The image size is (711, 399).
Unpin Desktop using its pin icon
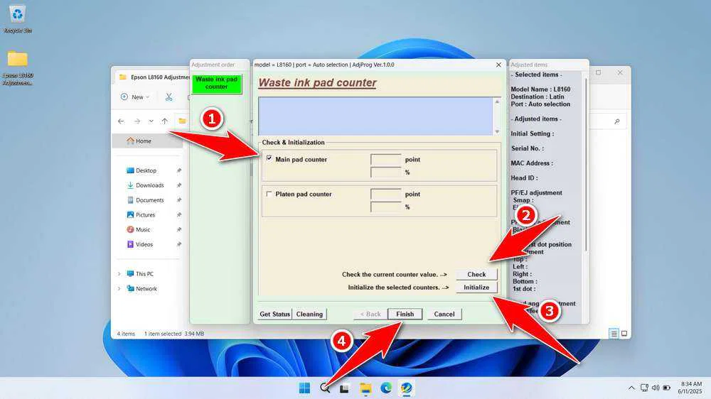(x=179, y=170)
